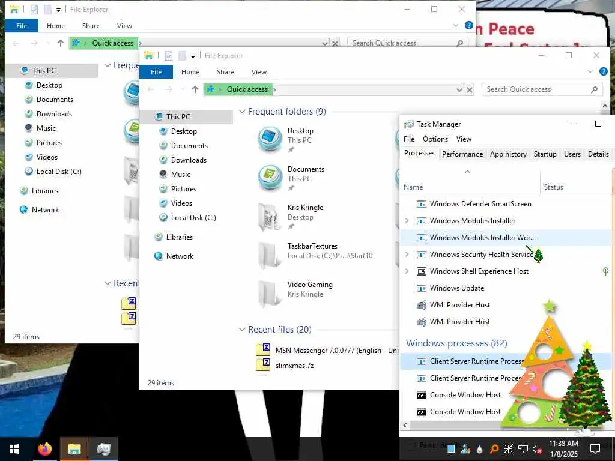Viewport: 615px width, 461px height.
Task: Click the snowflake tray icon
Action: click(x=508, y=449)
